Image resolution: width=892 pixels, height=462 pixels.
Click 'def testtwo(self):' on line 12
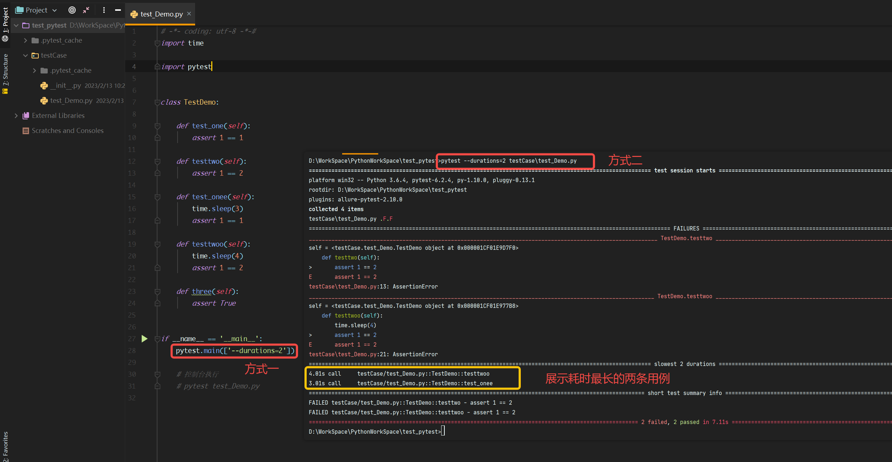click(x=211, y=161)
